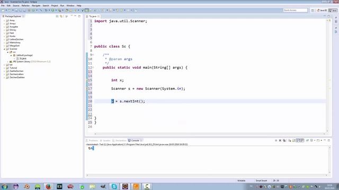Maximize the Package Explorer view

(x=79, y=16)
